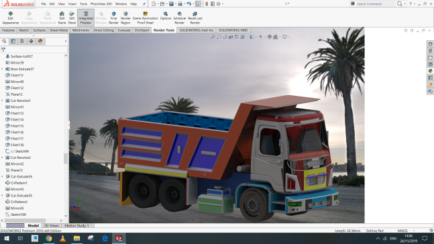Screen dimensions: 434x244
Task: Switch to the Evaluate tab
Action: [x=124, y=30]
